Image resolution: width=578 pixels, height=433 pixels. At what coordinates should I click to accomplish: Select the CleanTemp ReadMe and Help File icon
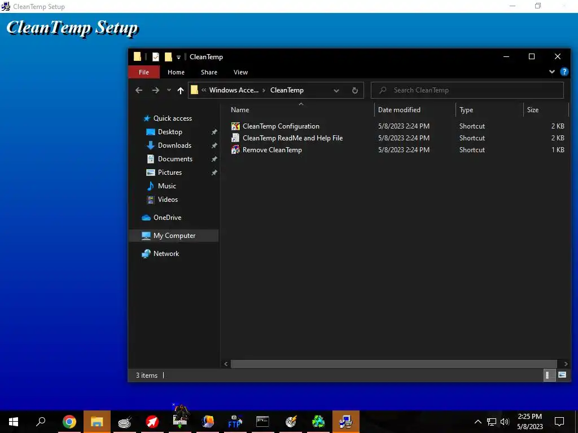point(235,138)
